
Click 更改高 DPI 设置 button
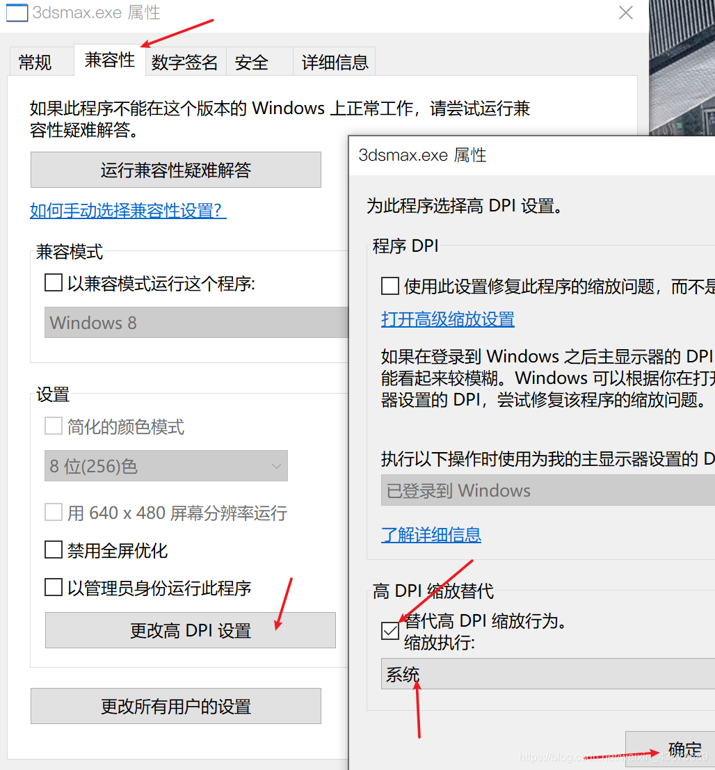pos(191,630)
